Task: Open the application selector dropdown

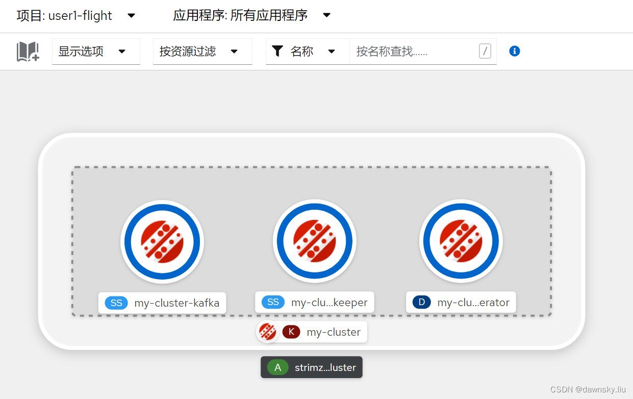Action: pos(252,16)
